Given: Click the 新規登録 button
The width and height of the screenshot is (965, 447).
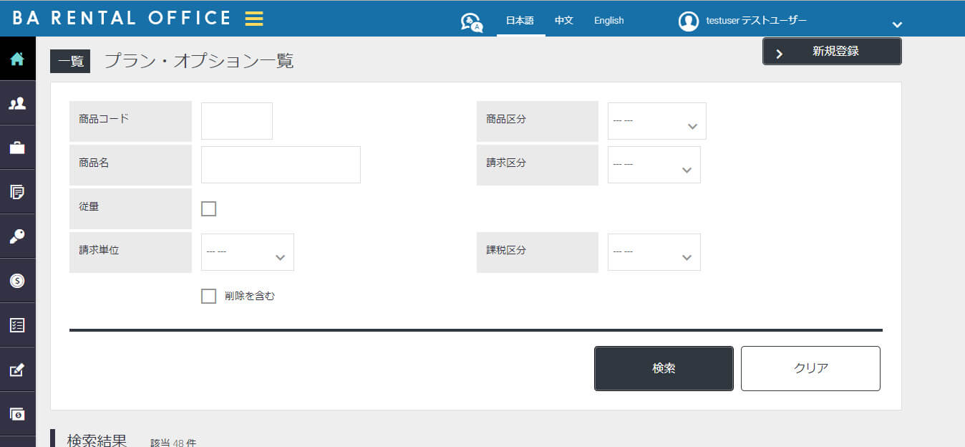Looking at the screenshot, I should [832, 52].
